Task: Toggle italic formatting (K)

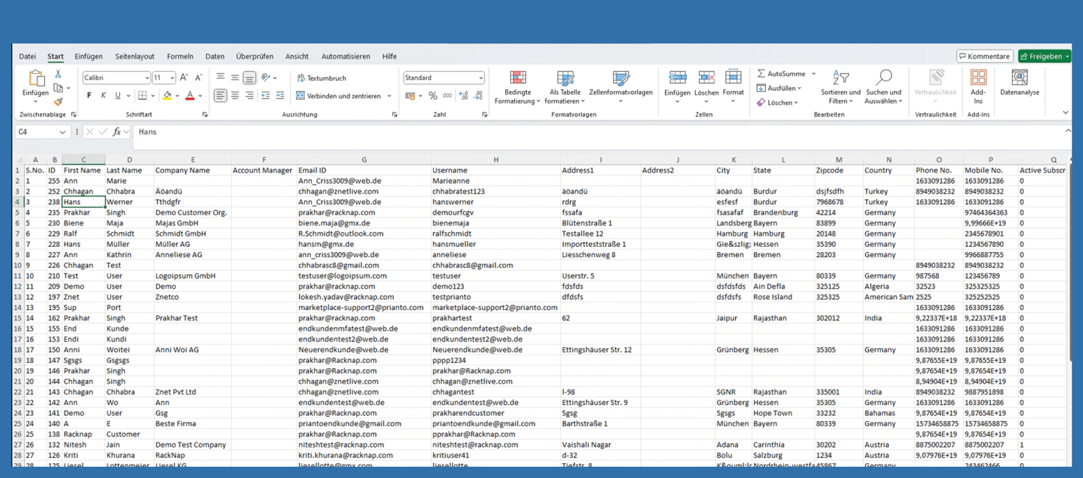Action: (103, 96)
